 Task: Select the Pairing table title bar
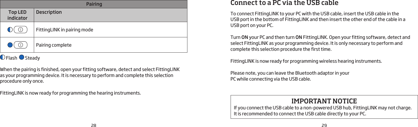[x=94, y=4]
